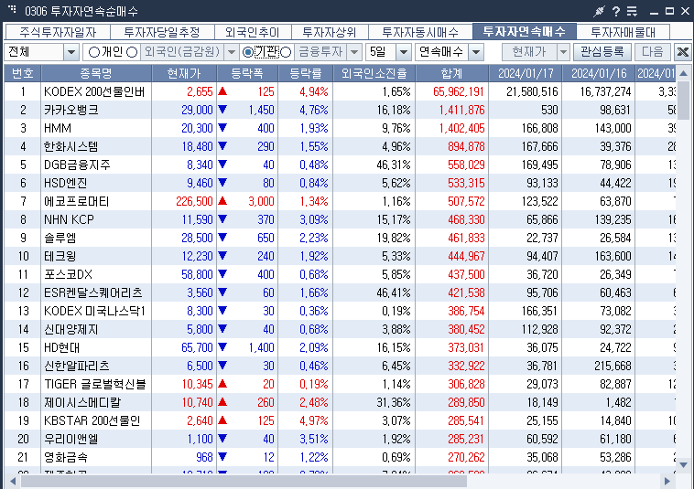Click the 현재가 button

(x=529, y=52)
